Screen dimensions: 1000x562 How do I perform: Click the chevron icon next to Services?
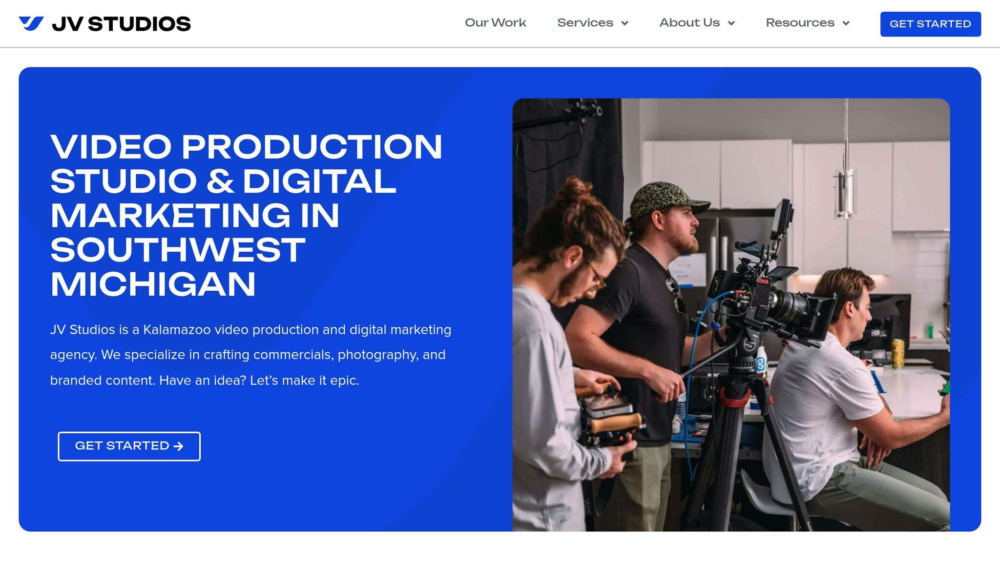625,23
